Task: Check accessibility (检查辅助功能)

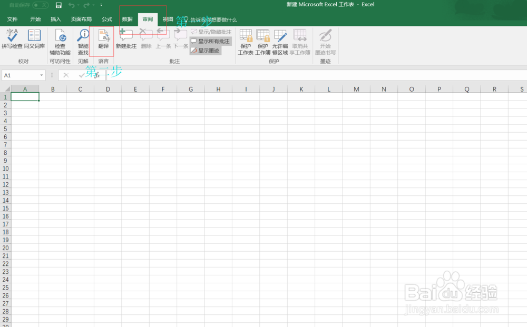Action: pos(60,42)
